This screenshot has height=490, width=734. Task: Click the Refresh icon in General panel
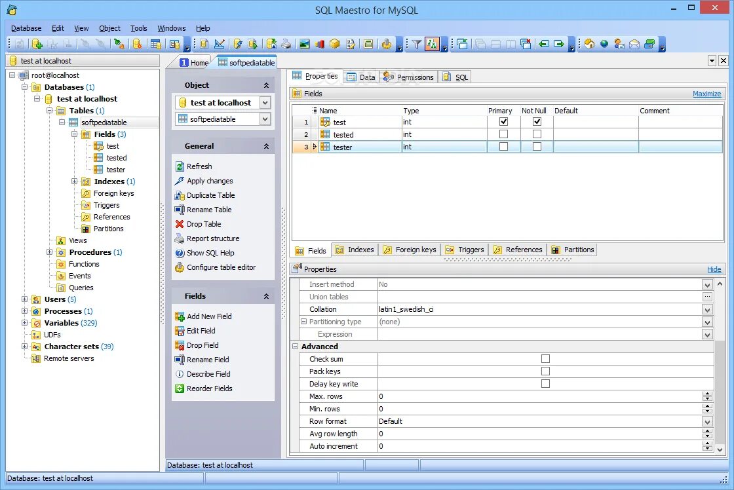tap(180, 166)
